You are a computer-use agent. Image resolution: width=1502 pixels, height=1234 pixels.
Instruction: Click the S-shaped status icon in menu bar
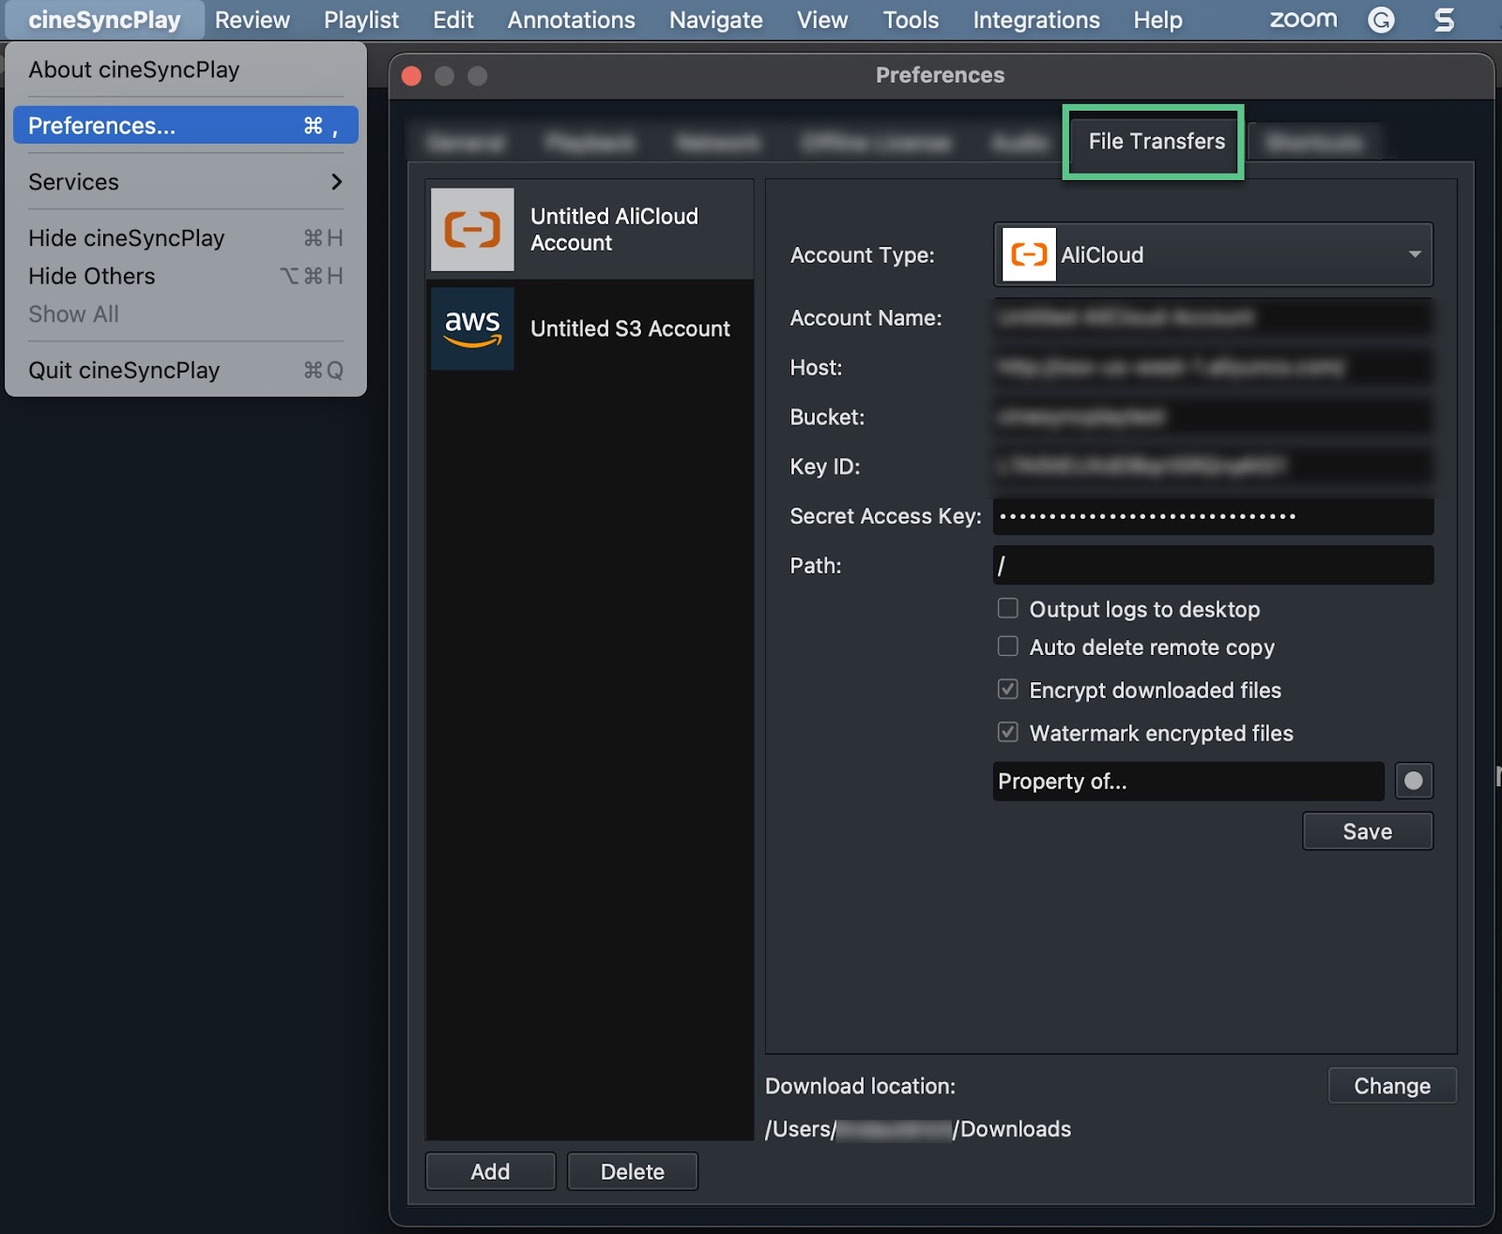[1445, 20]
